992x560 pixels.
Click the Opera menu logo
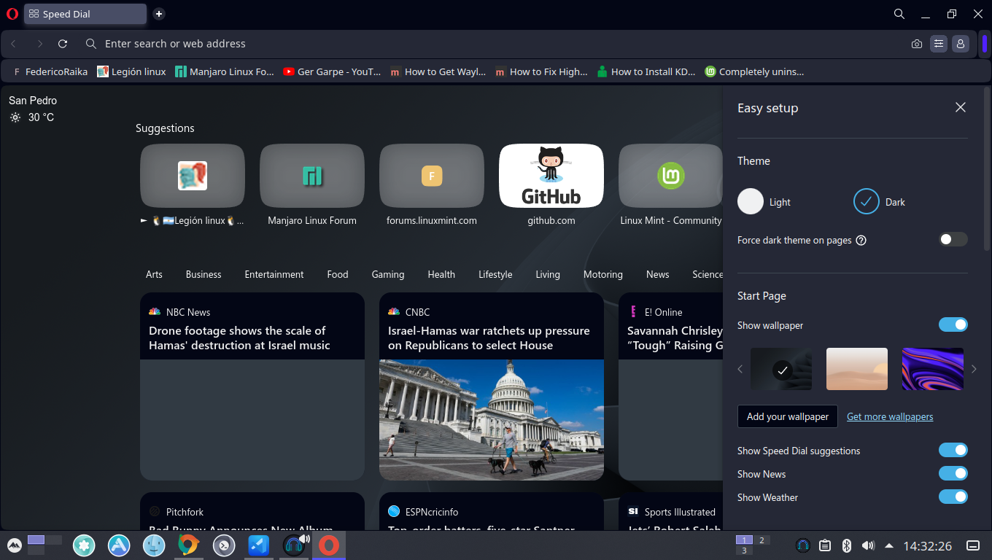pyautogui.click(x=12, y=14)
